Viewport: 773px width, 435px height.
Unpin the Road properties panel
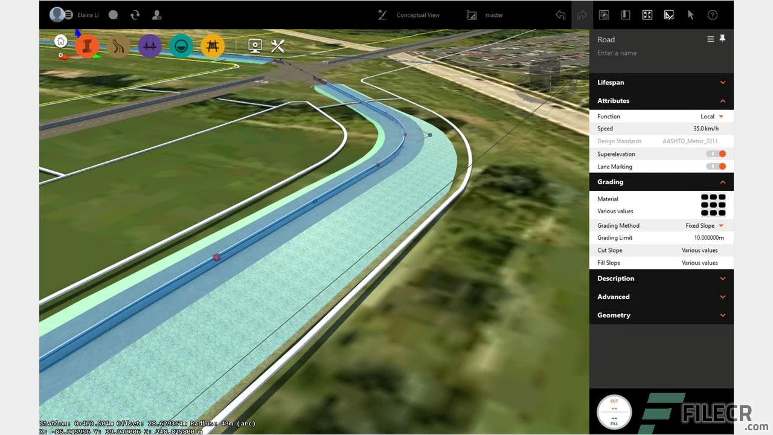pos(722,38)
